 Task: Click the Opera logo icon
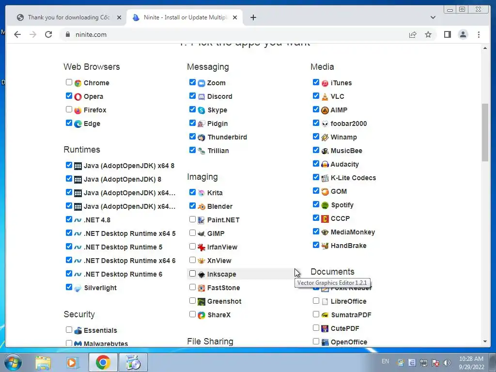78,97
